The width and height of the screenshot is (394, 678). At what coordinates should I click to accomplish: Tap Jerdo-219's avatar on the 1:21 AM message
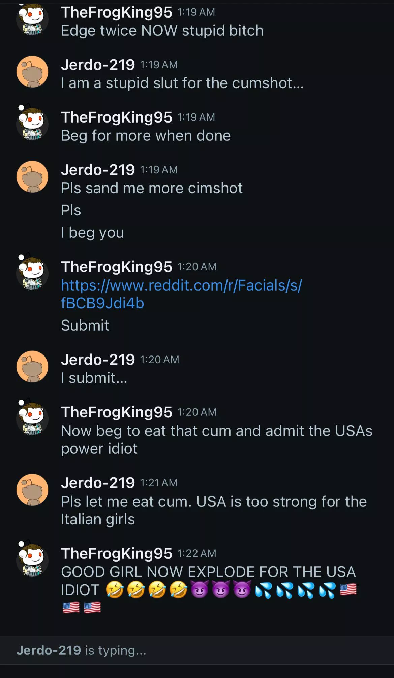[x=32, y=490]
